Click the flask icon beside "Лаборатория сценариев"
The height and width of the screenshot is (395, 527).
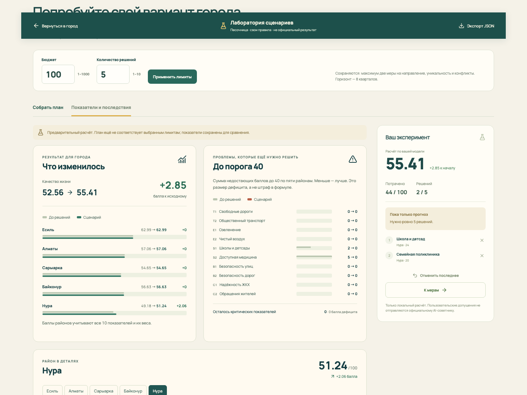(x=223, y=26)
